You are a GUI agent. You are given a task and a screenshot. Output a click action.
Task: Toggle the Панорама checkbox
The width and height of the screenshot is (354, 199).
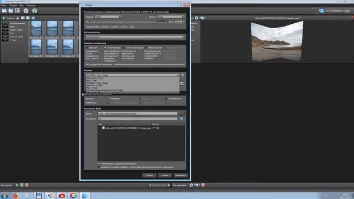[108, 98]
